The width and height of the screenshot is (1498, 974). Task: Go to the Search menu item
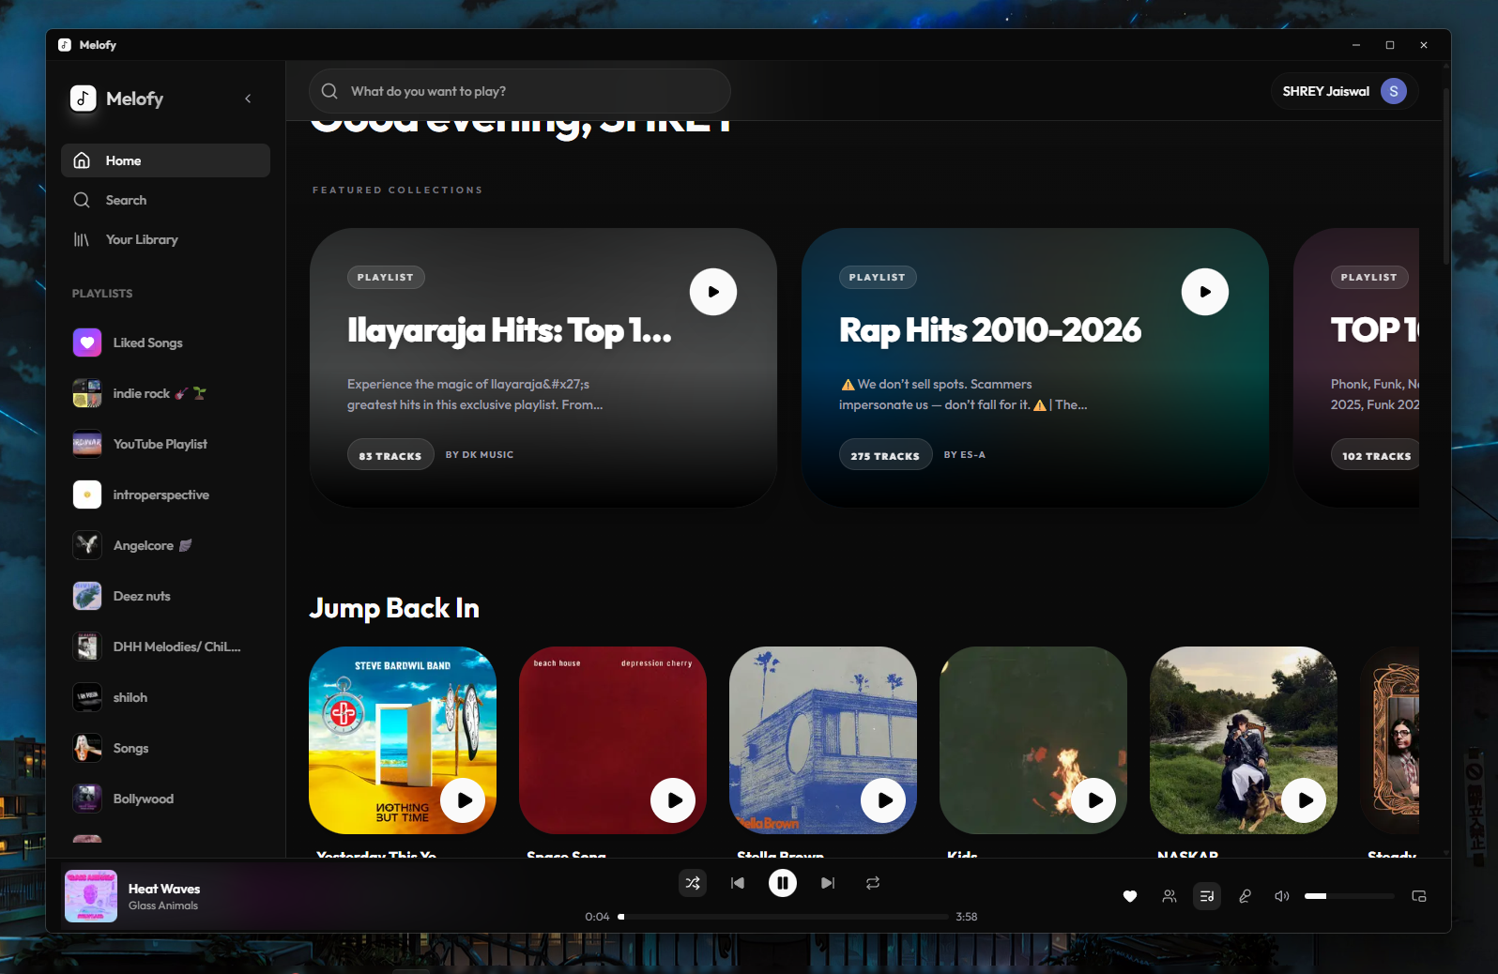tap(165, 200)
